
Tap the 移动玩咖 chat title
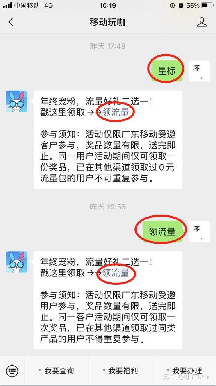108,22
